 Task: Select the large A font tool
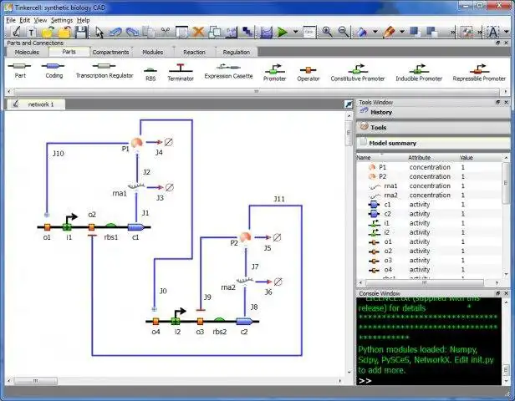(x=492, y=32)
